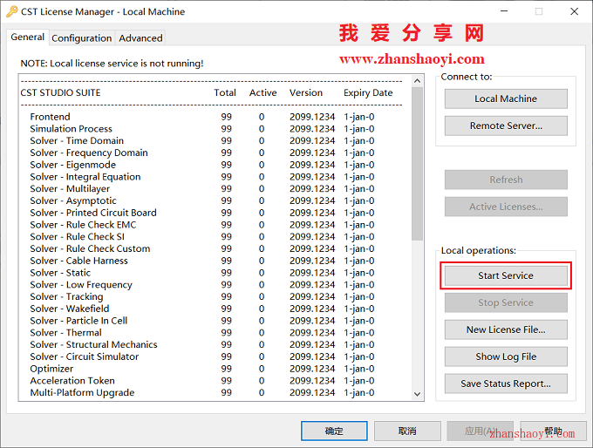The width and height of the screenshot is (593, 448).
Task: Select the Frontend license row
Action: (202, 117)
